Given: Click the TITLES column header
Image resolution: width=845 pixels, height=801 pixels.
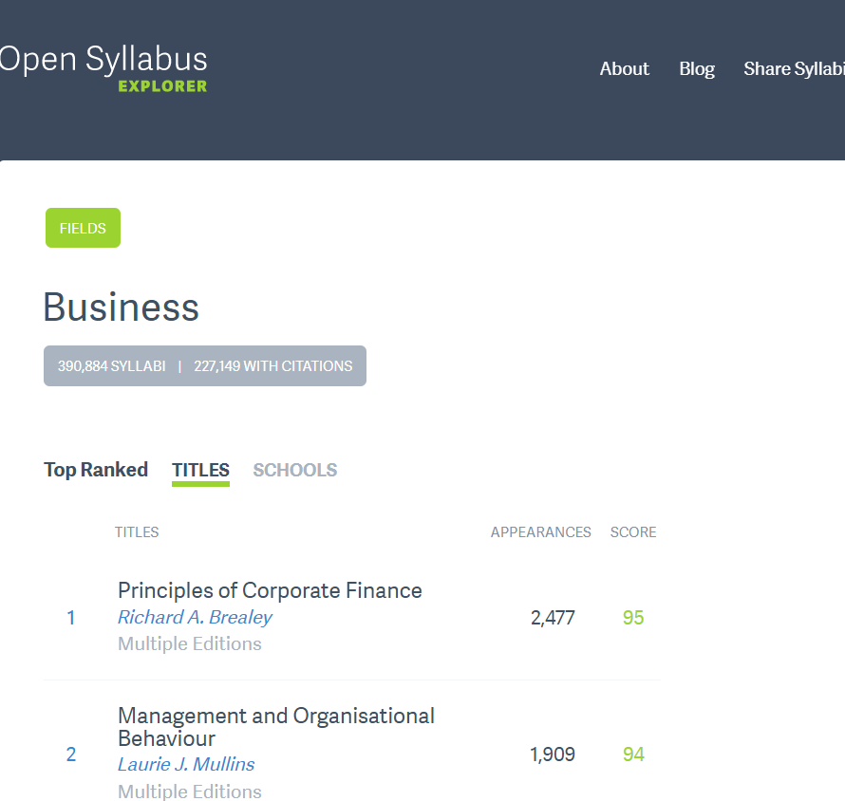Looking at the screenshot, I should click(x=137, y=532).
